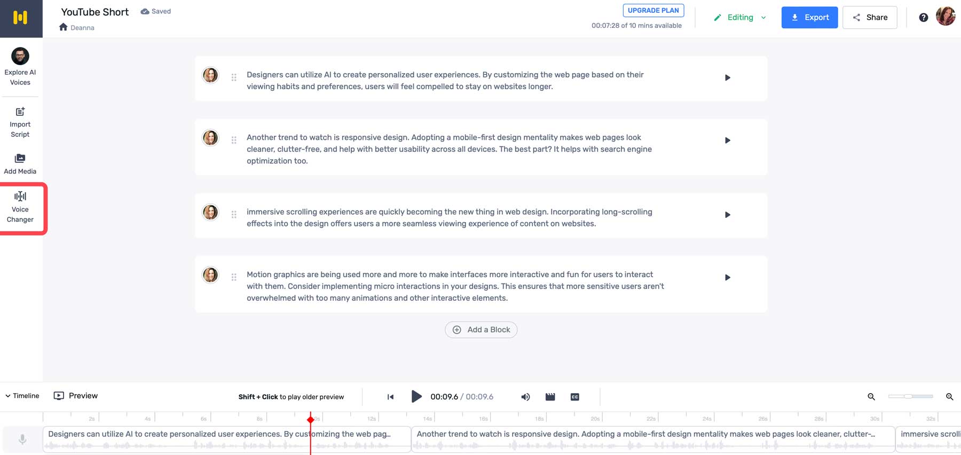Zoom in on the timeline
This screenshot has width=961, height=455.
(949, 397)
